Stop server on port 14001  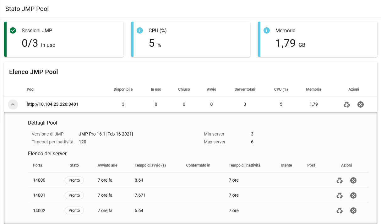353,195
